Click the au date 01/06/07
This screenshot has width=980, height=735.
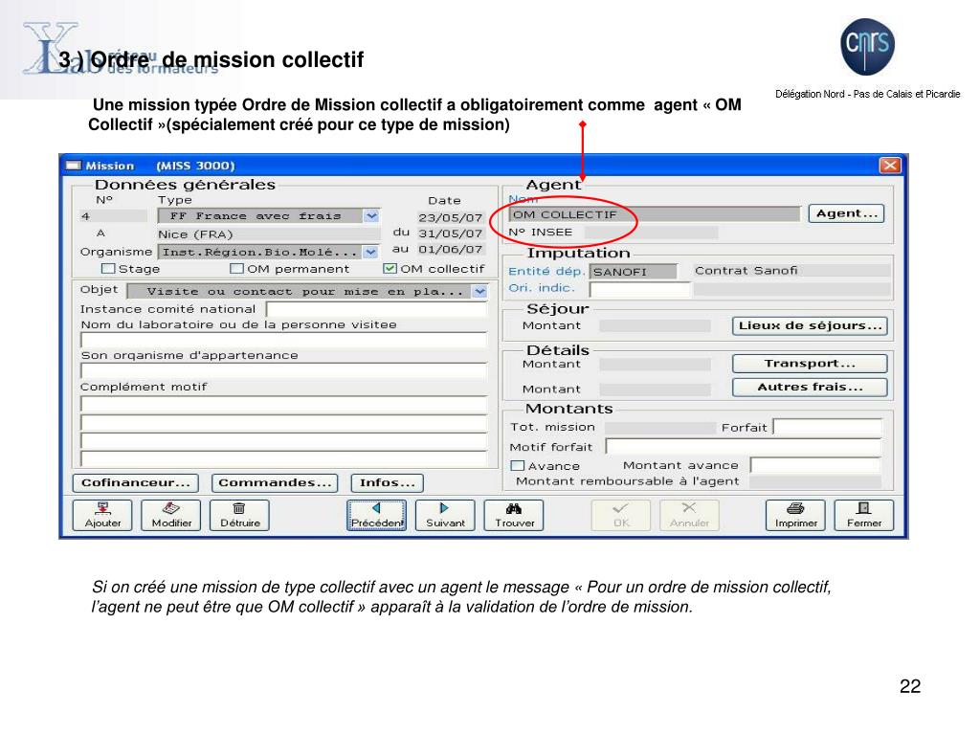451,250
